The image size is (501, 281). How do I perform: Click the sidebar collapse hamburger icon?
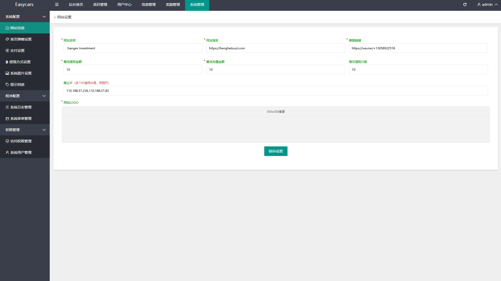(57, 5)
